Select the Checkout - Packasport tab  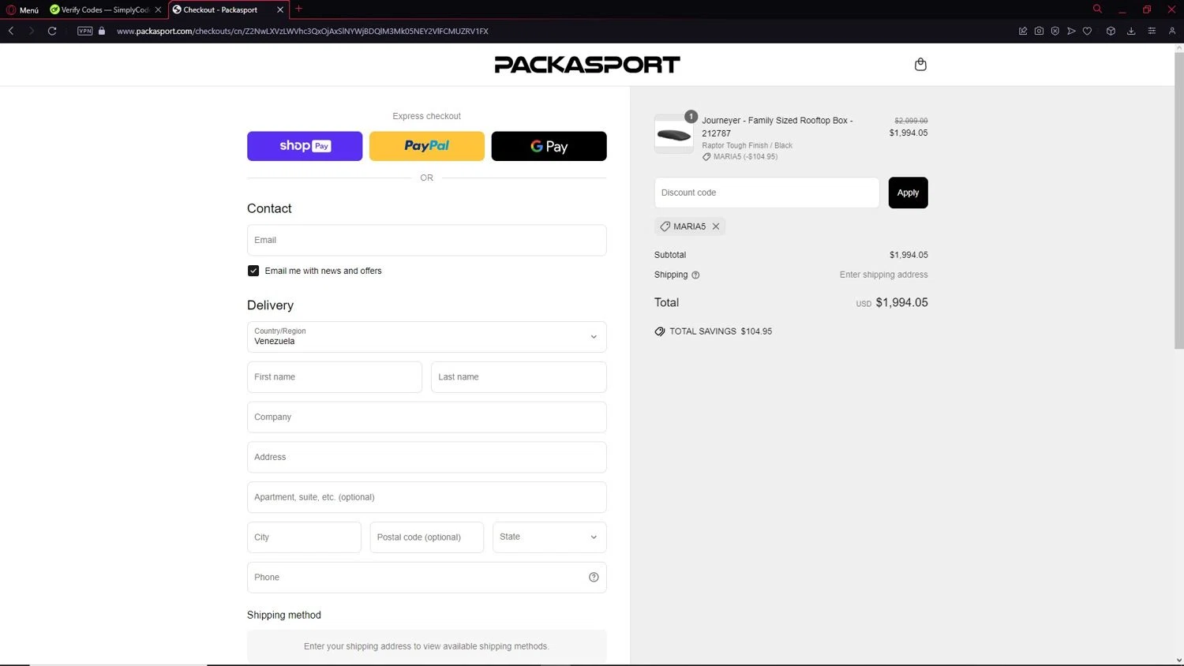pyautogui.click(x=220, y=9)
